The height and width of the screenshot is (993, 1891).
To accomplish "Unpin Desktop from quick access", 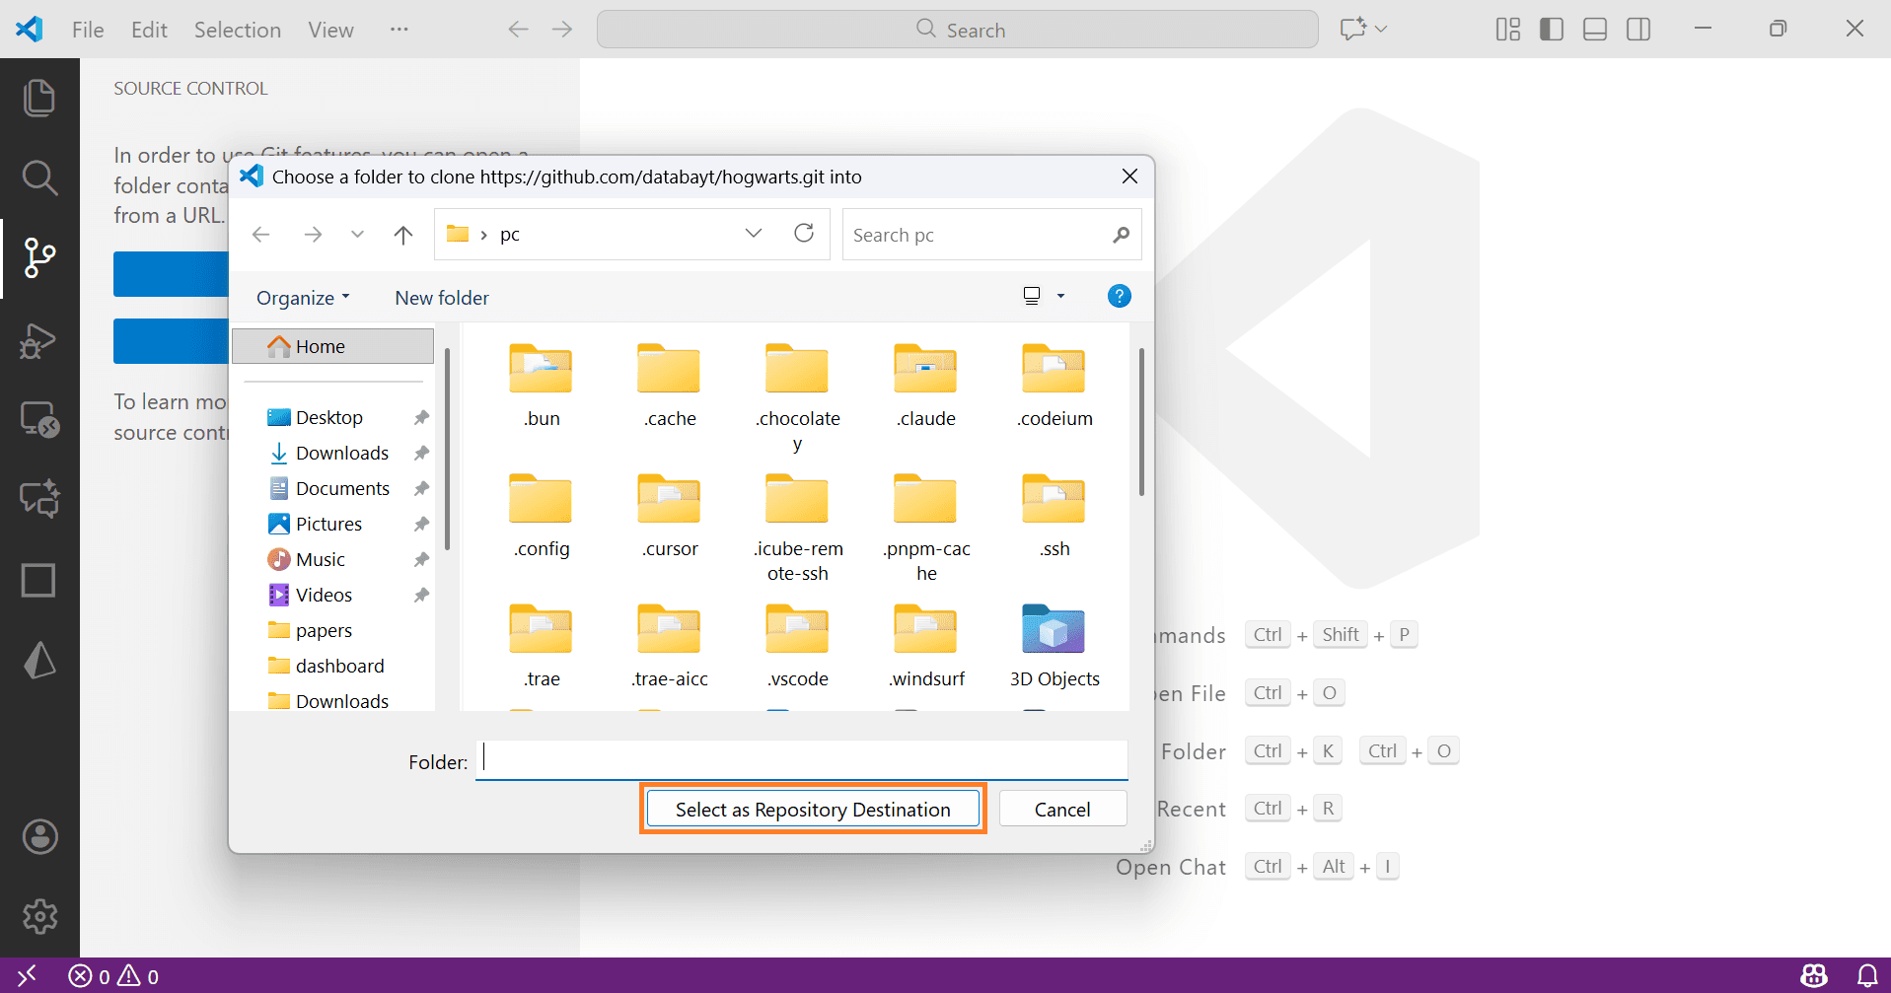I will click(420, 416).
